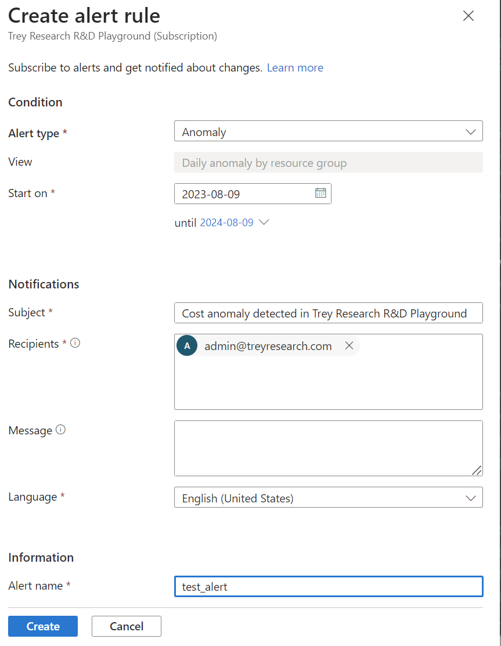The image size is (501, 646).
Task: Click the until 2024-08-09 date link
Action: pos(226,223)
